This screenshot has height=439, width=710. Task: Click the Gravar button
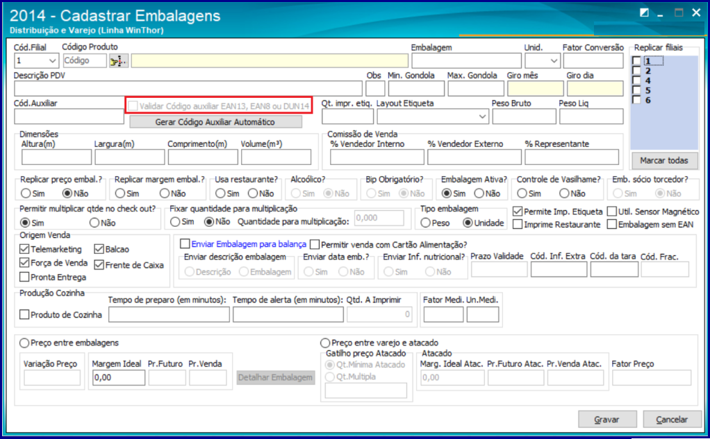pos(607,420)
